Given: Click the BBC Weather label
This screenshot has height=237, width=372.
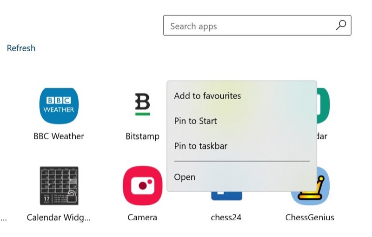Looking at the screenshot, I should [59, 136].
